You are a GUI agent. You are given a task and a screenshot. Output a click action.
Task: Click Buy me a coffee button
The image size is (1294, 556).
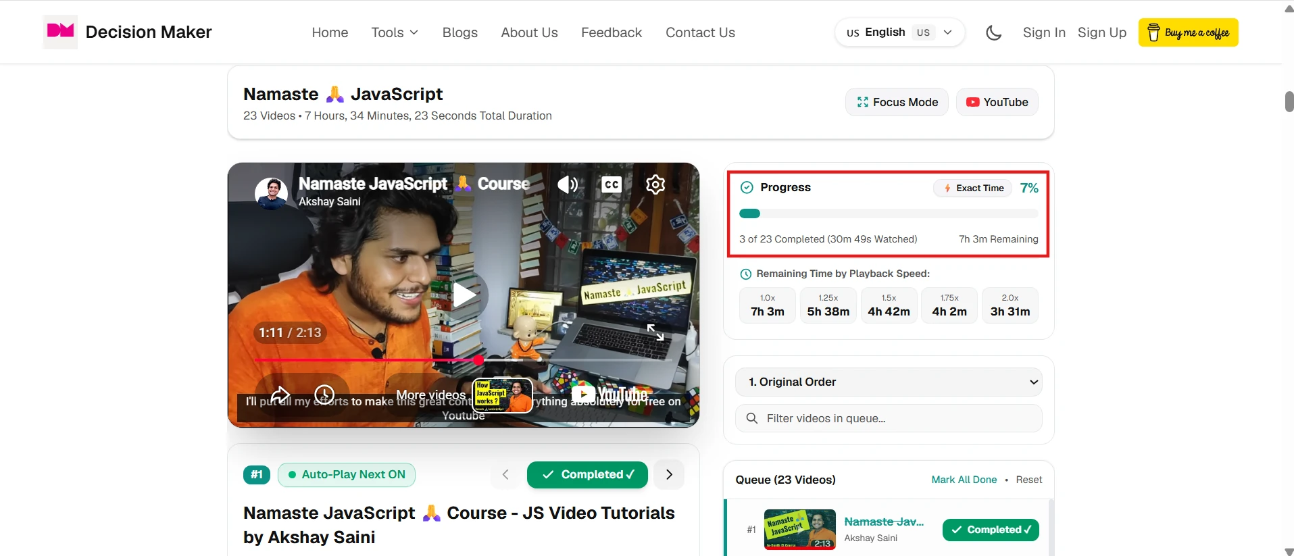[x=1188, y=32]
